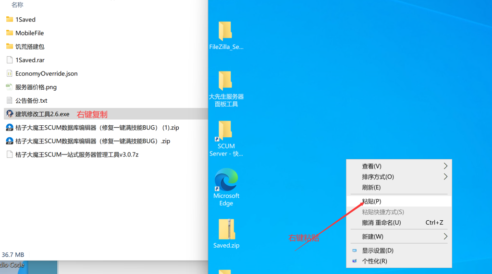Expand the 排序方式(O) submenu arrow

coord(445,177)
